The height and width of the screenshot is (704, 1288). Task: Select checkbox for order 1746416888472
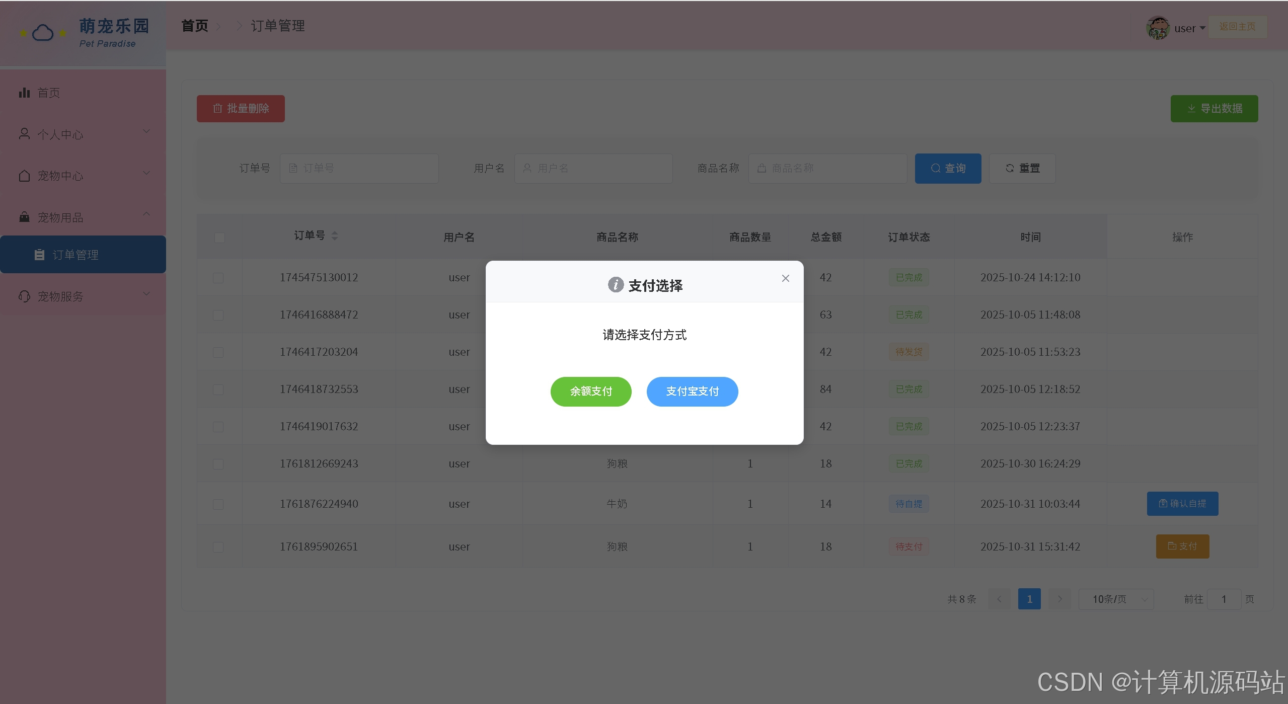point(218,315)
